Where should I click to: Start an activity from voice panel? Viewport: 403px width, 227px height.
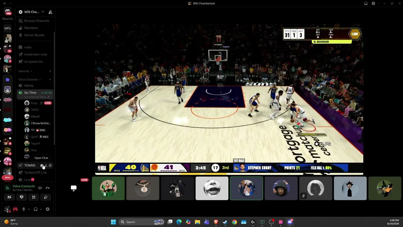[x=34, y=197]
